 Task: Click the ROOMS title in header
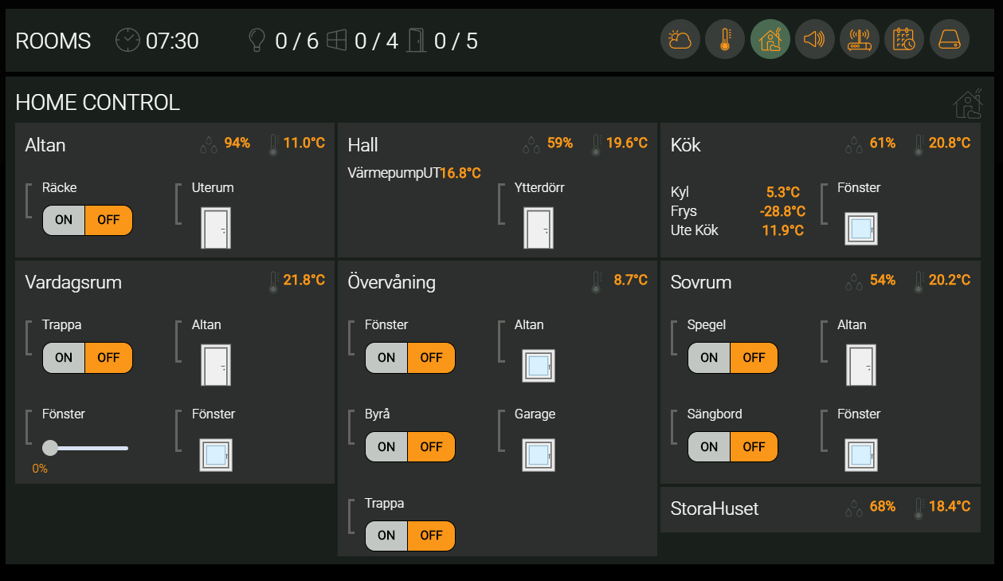coord(53,41)
